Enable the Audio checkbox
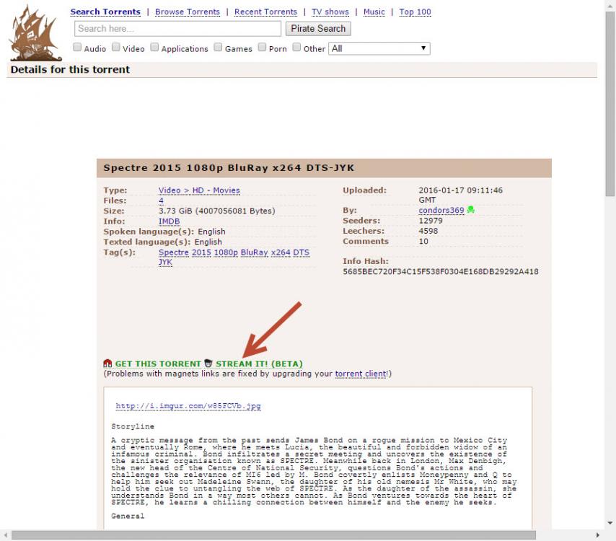 pos(78,48)
